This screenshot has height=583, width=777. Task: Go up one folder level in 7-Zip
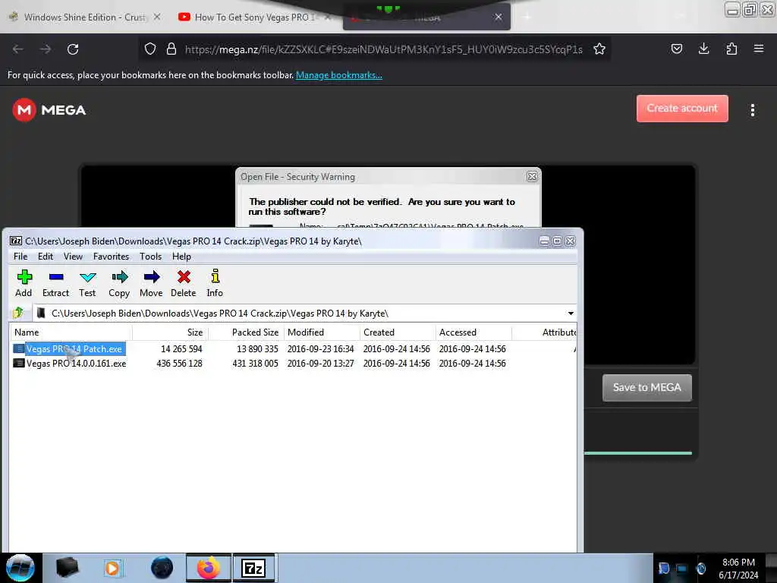pos(18,313)
